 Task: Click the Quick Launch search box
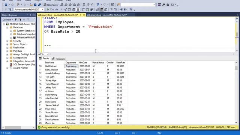point(138,5)
